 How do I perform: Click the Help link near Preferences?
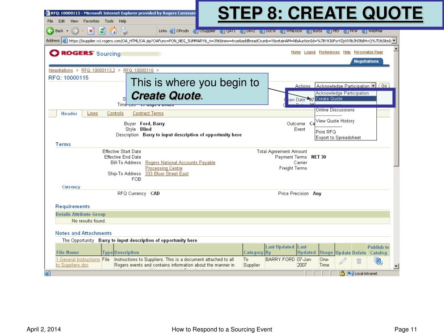(346, 52)
